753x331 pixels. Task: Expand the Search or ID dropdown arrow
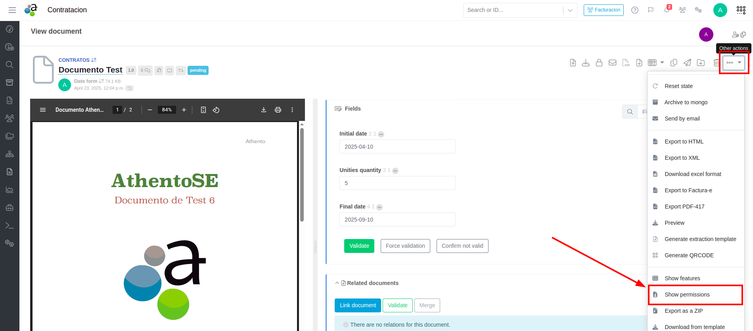coord(570,10)
